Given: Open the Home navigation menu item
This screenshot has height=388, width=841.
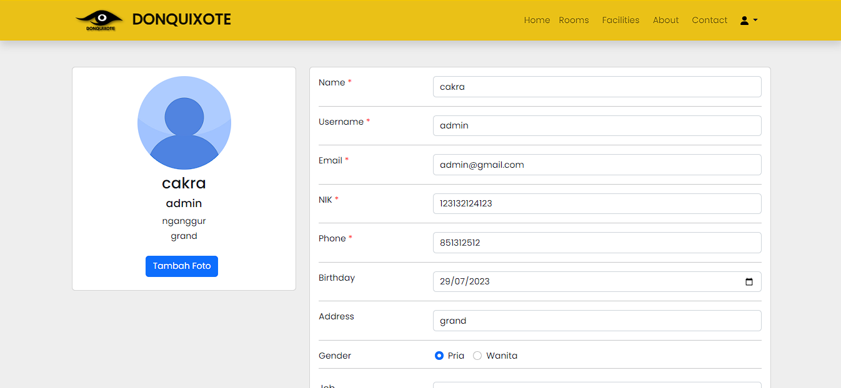Looking at the screenshot, I should click(537, 20).
